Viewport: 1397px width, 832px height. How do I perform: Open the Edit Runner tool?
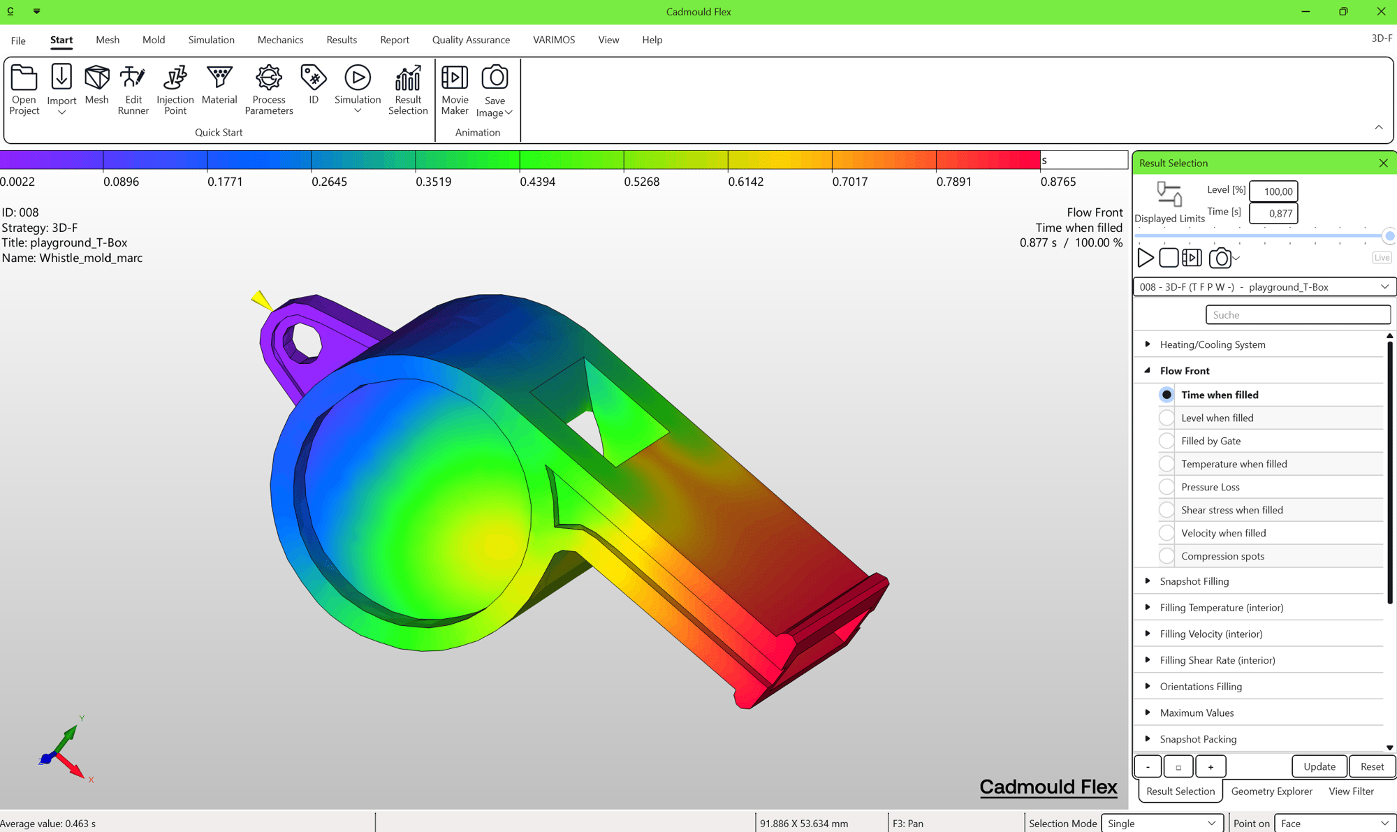[x=133, y=89]
